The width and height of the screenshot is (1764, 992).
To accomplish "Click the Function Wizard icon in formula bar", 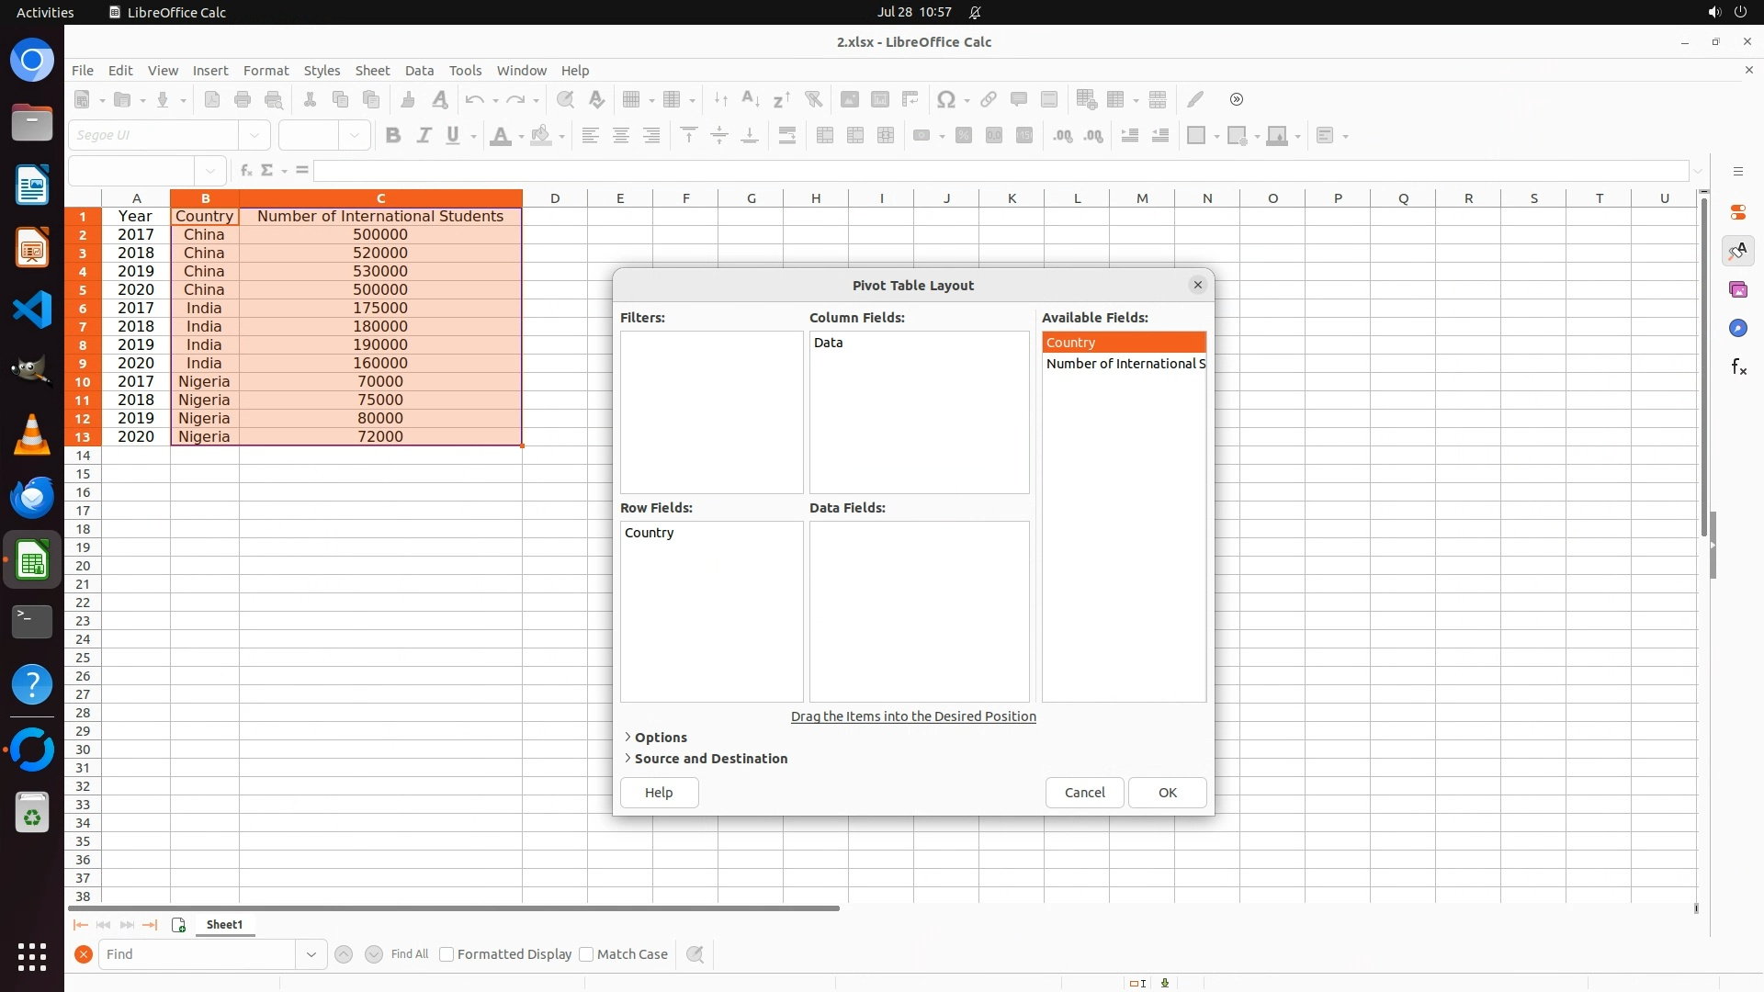I will [245, 170].
